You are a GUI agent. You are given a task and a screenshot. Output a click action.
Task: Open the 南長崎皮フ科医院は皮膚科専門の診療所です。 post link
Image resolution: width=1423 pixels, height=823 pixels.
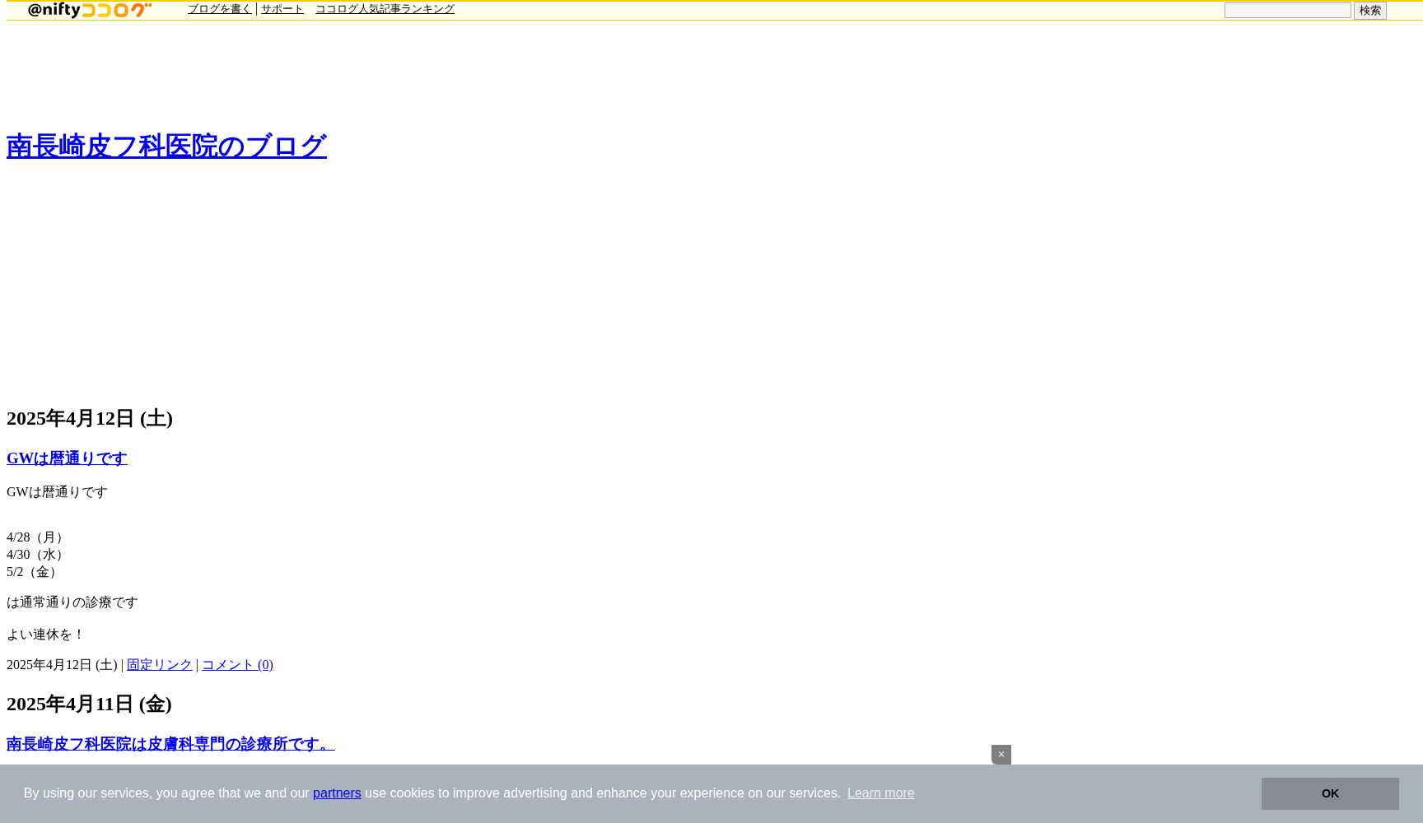tap(170, 744)
